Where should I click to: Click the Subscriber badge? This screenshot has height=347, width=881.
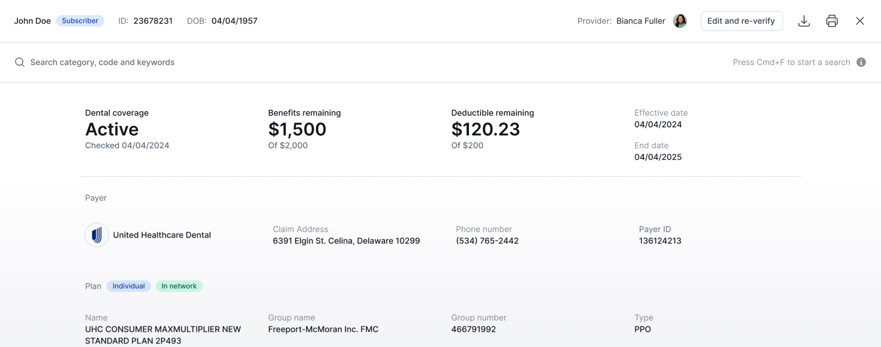click(x=80, y=21)
